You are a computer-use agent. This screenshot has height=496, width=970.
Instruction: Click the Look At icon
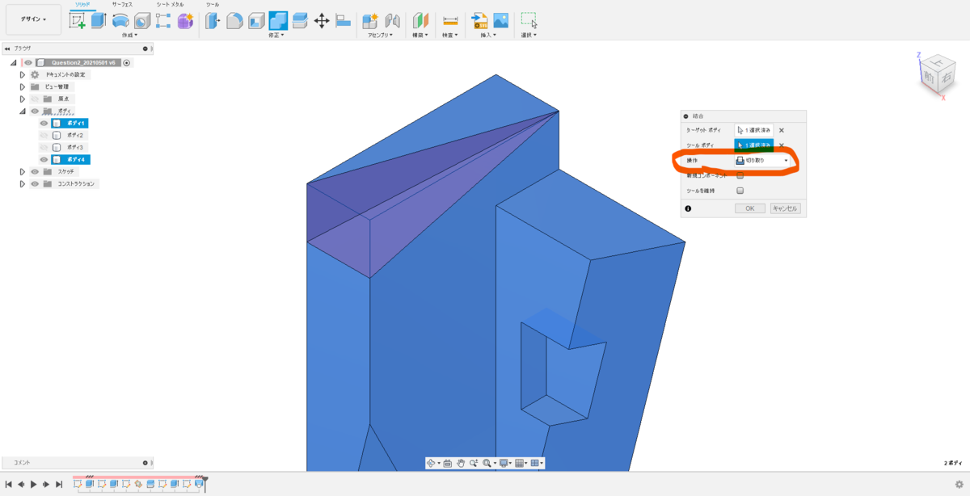pyautogui.click(x=447, y=463)
